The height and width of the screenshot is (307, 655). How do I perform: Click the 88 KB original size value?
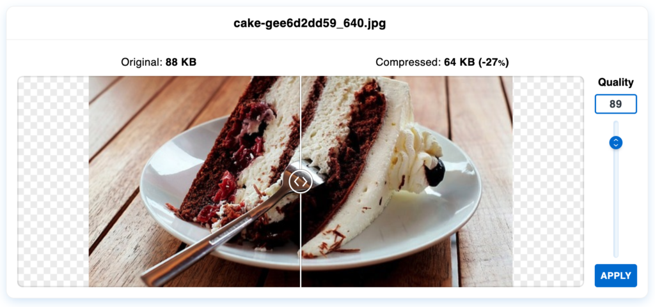181,63
